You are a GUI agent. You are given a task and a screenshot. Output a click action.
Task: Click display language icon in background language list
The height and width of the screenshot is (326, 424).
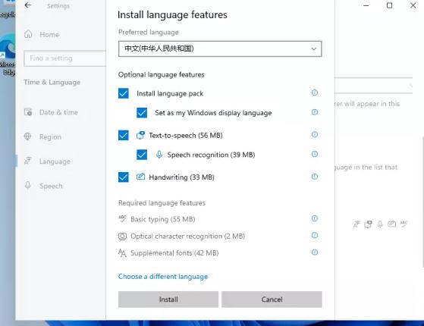pyautogui.click(x=356, y=224)
